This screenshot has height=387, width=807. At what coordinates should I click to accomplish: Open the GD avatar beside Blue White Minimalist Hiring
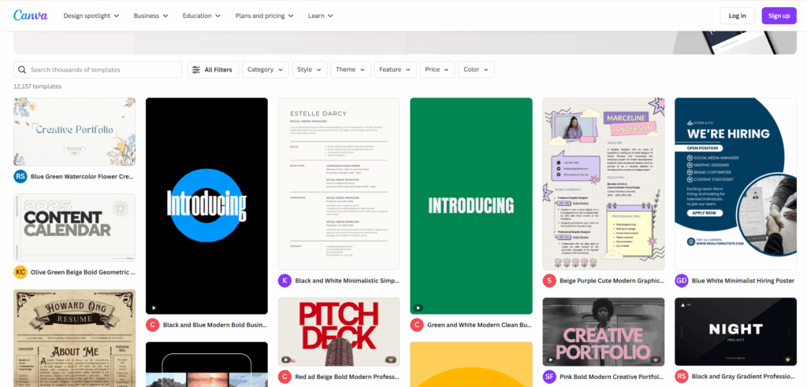682,281
